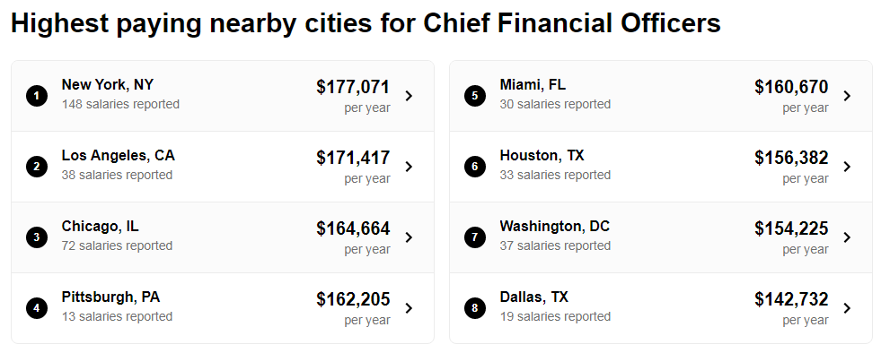Click the rank 7 badge beside Washington

tap(475, 237)
